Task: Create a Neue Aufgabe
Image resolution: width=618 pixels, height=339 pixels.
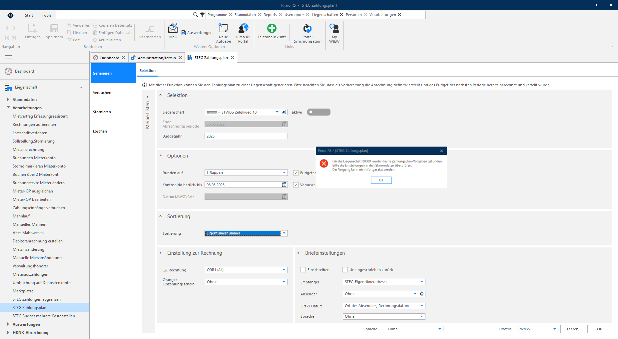Action: point(223,33)
